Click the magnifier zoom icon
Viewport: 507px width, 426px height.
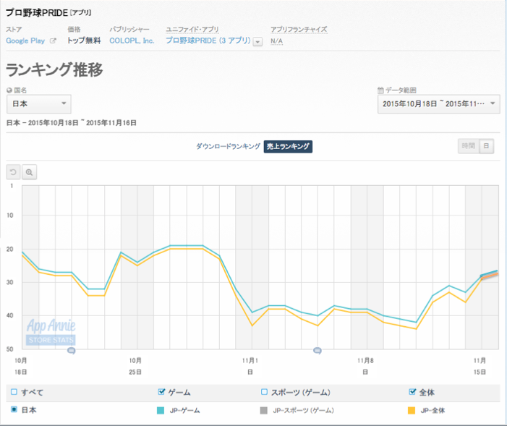tap(29, 172)
